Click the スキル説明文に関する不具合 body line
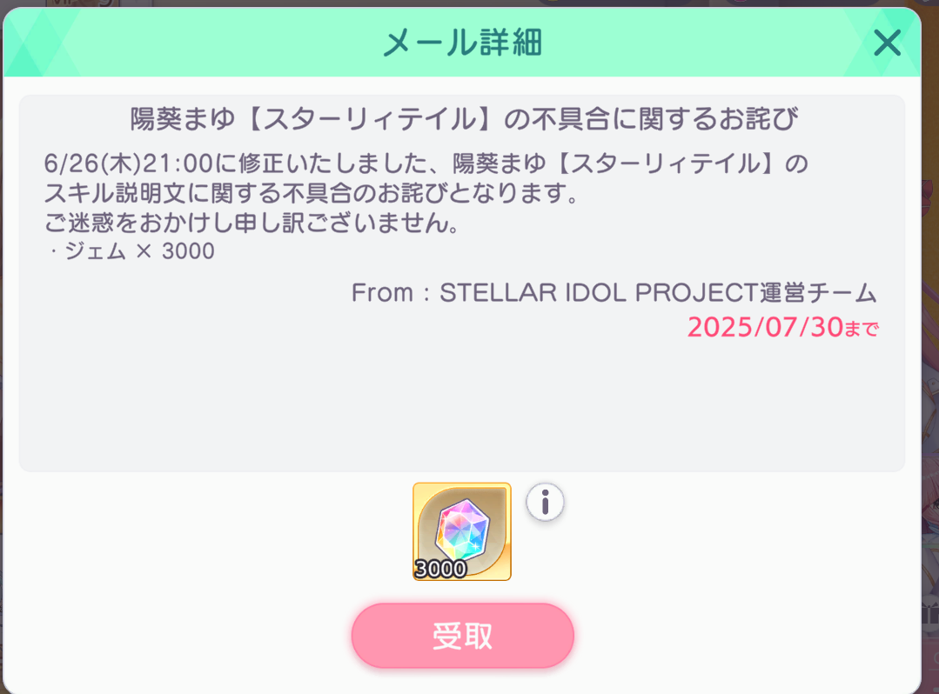Screen dimensions: 939x694 pos(312,193)
